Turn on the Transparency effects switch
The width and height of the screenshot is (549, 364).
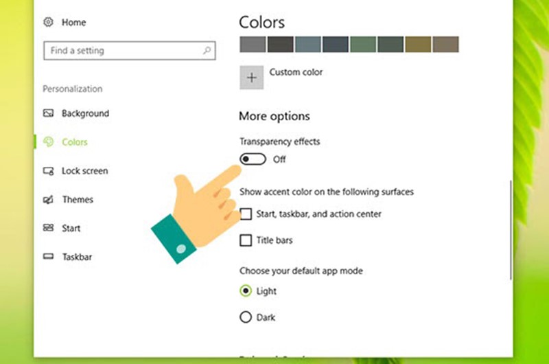point(253,159)
